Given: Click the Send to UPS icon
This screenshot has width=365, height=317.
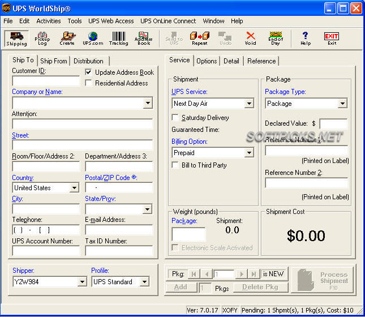Looking at the screenshot, I should coord(174,38).
